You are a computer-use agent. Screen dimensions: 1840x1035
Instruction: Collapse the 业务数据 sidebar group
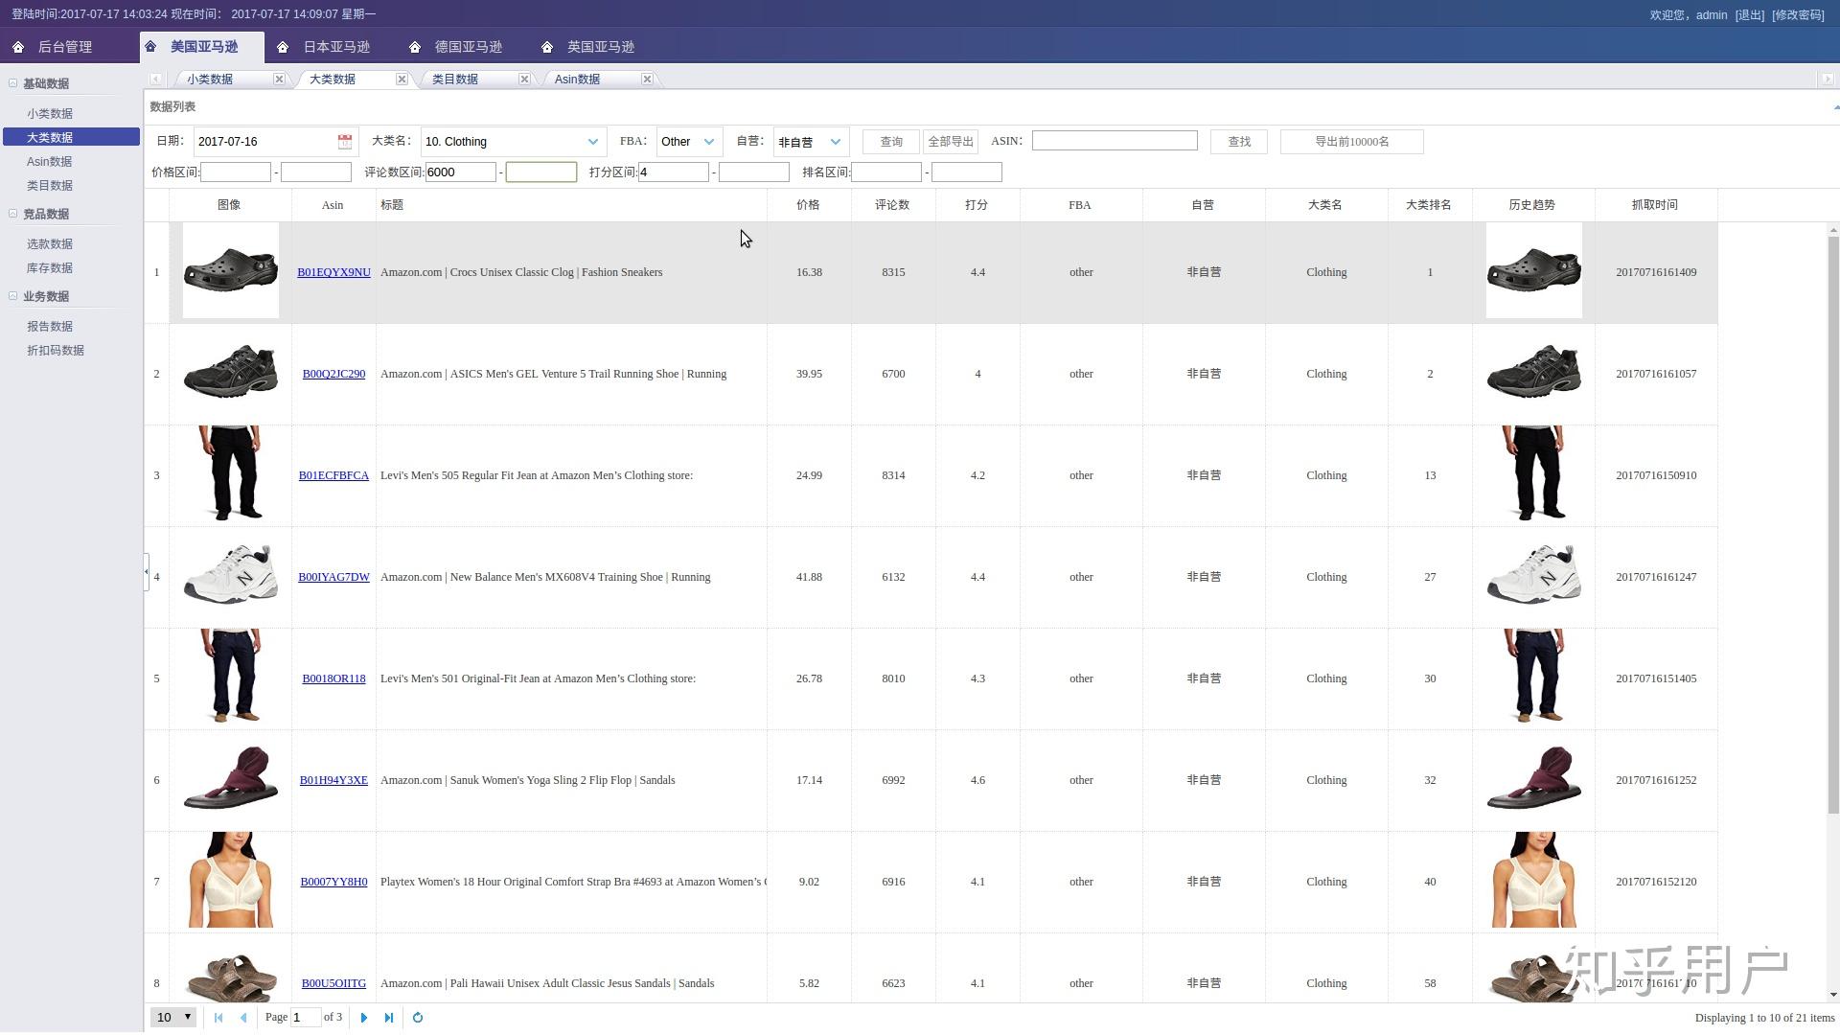[x=13, y=296]
